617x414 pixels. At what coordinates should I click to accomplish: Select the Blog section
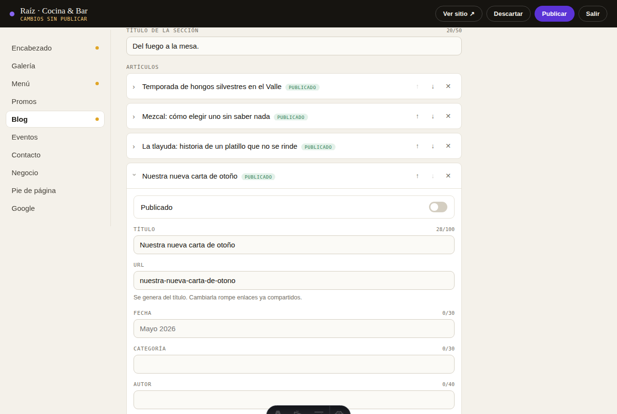point(55,119)
